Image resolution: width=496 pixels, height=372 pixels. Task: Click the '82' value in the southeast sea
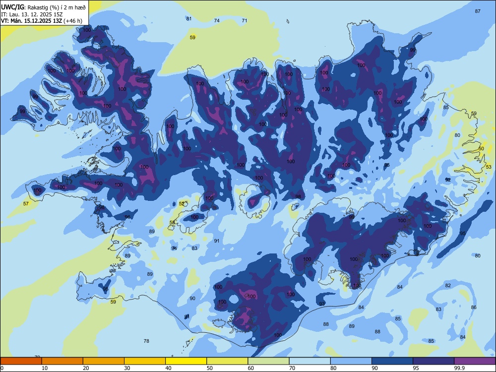448,285
